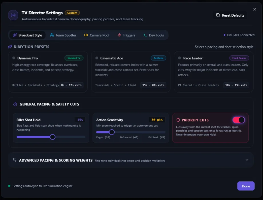The image size is (263, 200).
Task: Click the LMU API Connected status dot
Action: [224, 35]
